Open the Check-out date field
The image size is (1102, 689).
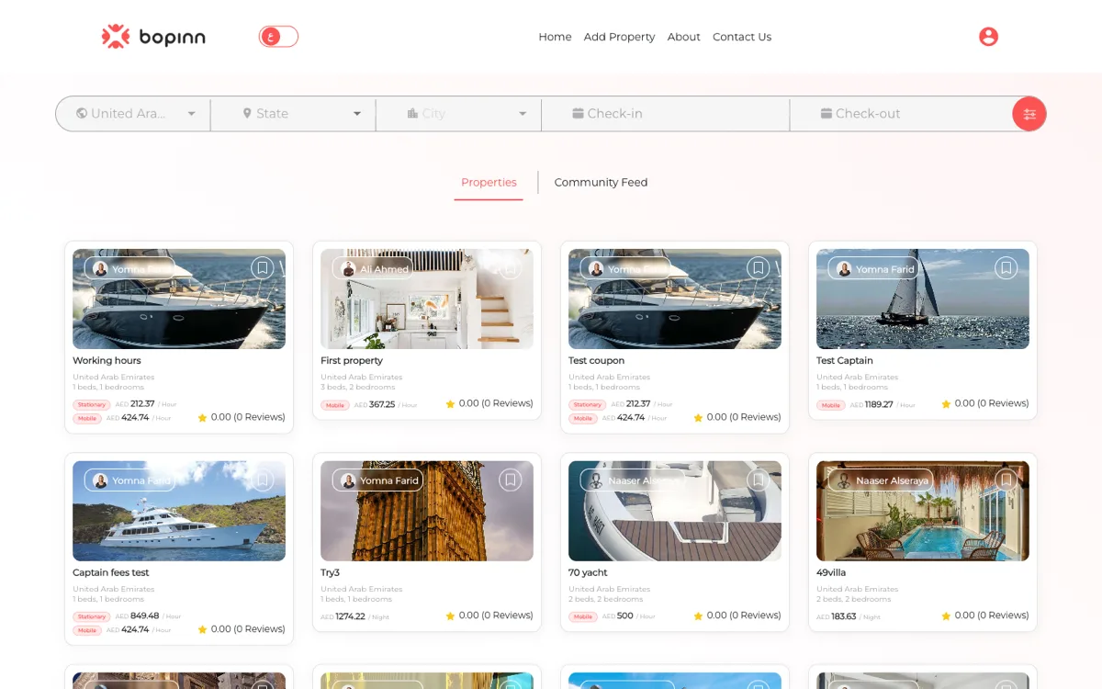click(900, 114)
